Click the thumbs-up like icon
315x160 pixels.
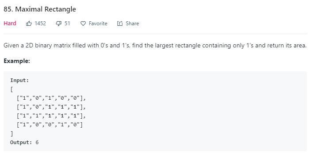(x=29, y=23)
